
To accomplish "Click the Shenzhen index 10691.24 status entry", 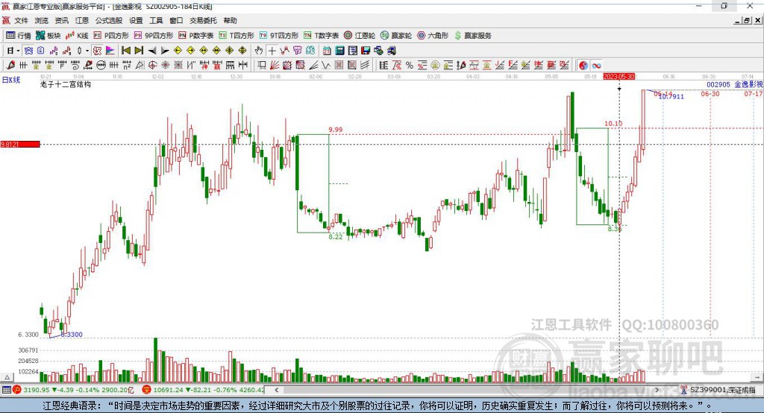I will click(203, 390).
